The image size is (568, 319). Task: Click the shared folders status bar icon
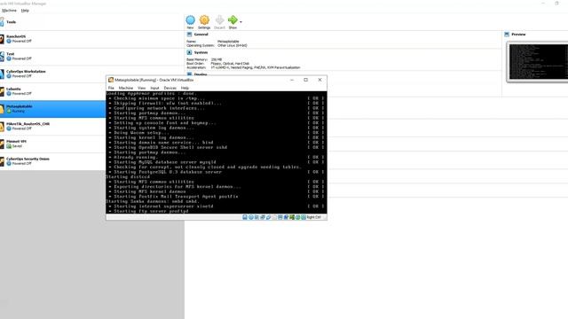click(274, 217)
